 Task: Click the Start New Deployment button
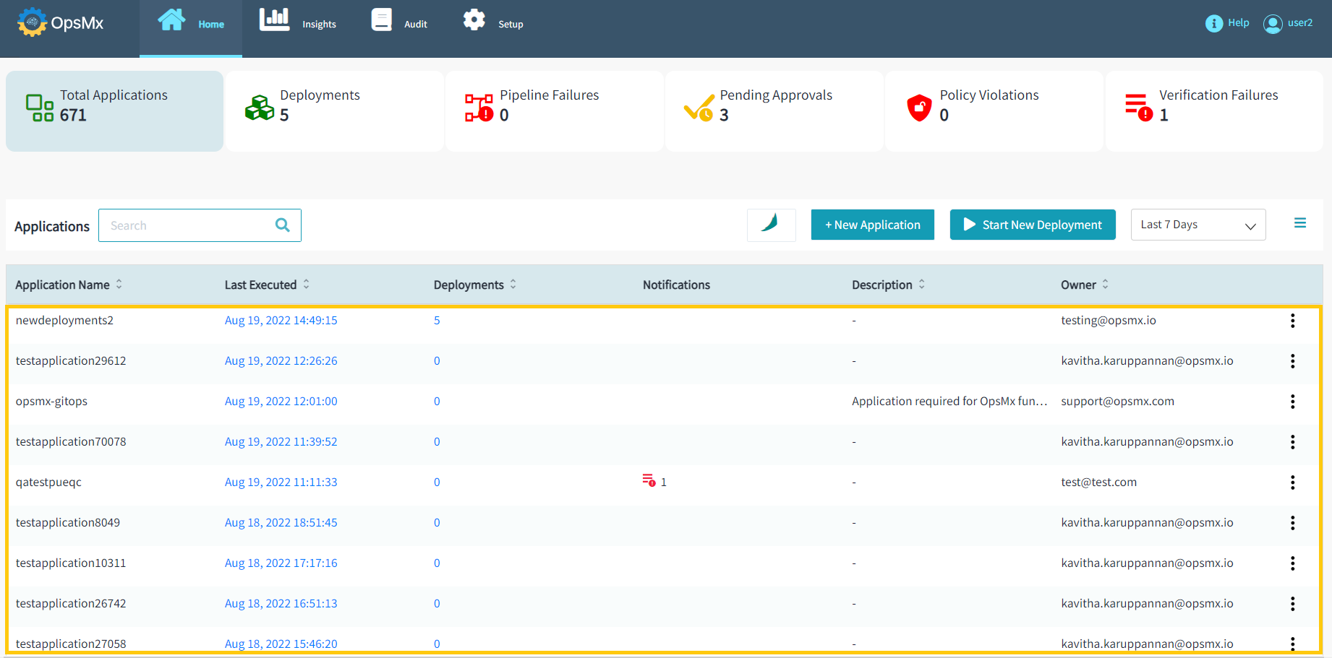point(1032,225)
